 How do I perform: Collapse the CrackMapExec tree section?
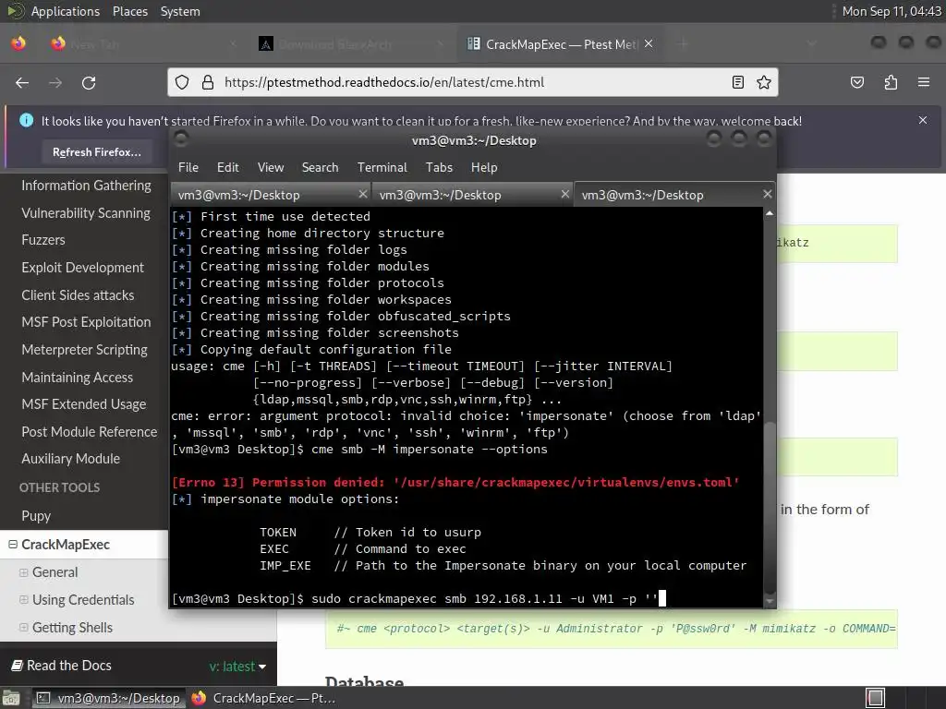point(13,545)
